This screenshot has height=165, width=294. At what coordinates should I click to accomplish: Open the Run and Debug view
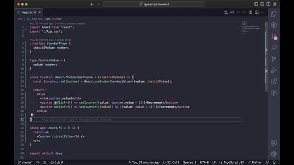tap(274, 70)
